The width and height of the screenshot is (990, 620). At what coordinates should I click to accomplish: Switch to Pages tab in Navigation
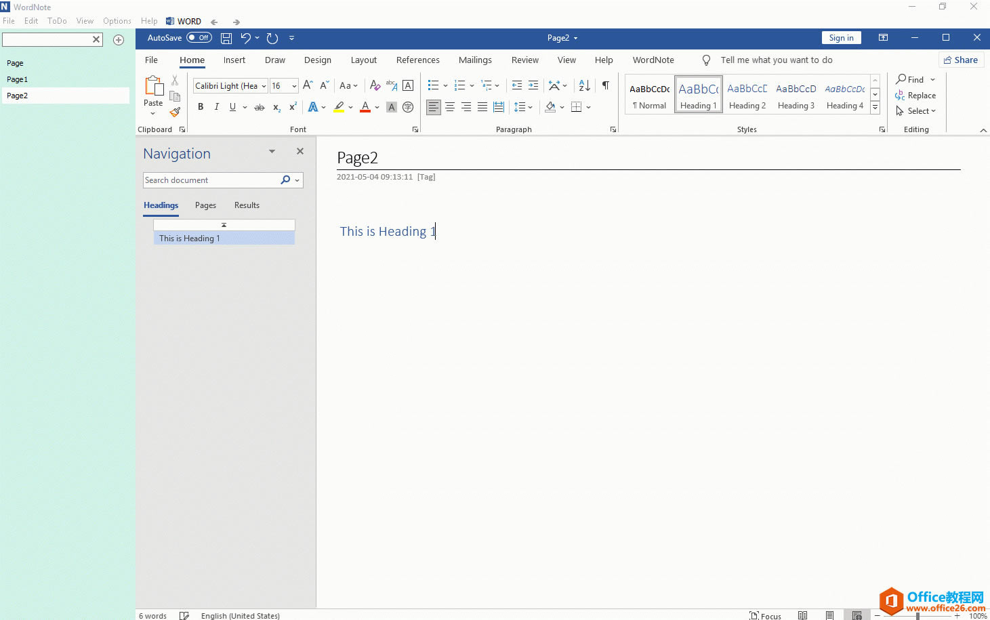click(205, 205)
